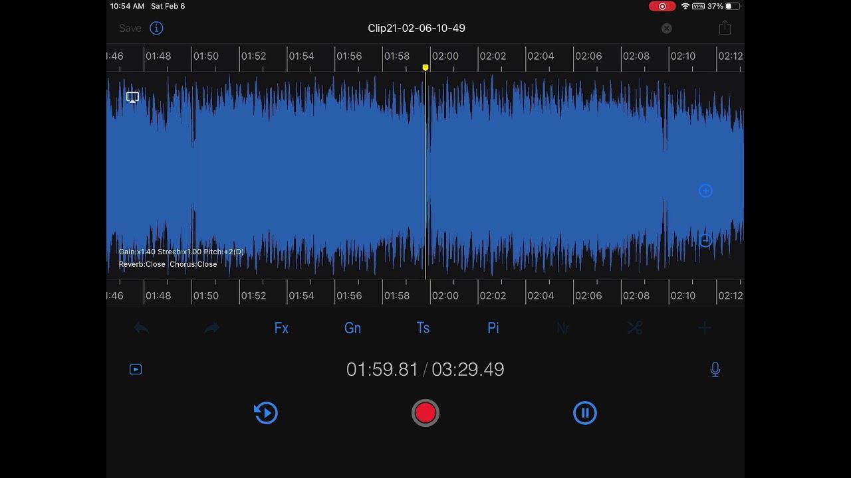The width and height of the screenshot is (851, 478).
Task: Tap the share/export icon
Action: point(725,28)
